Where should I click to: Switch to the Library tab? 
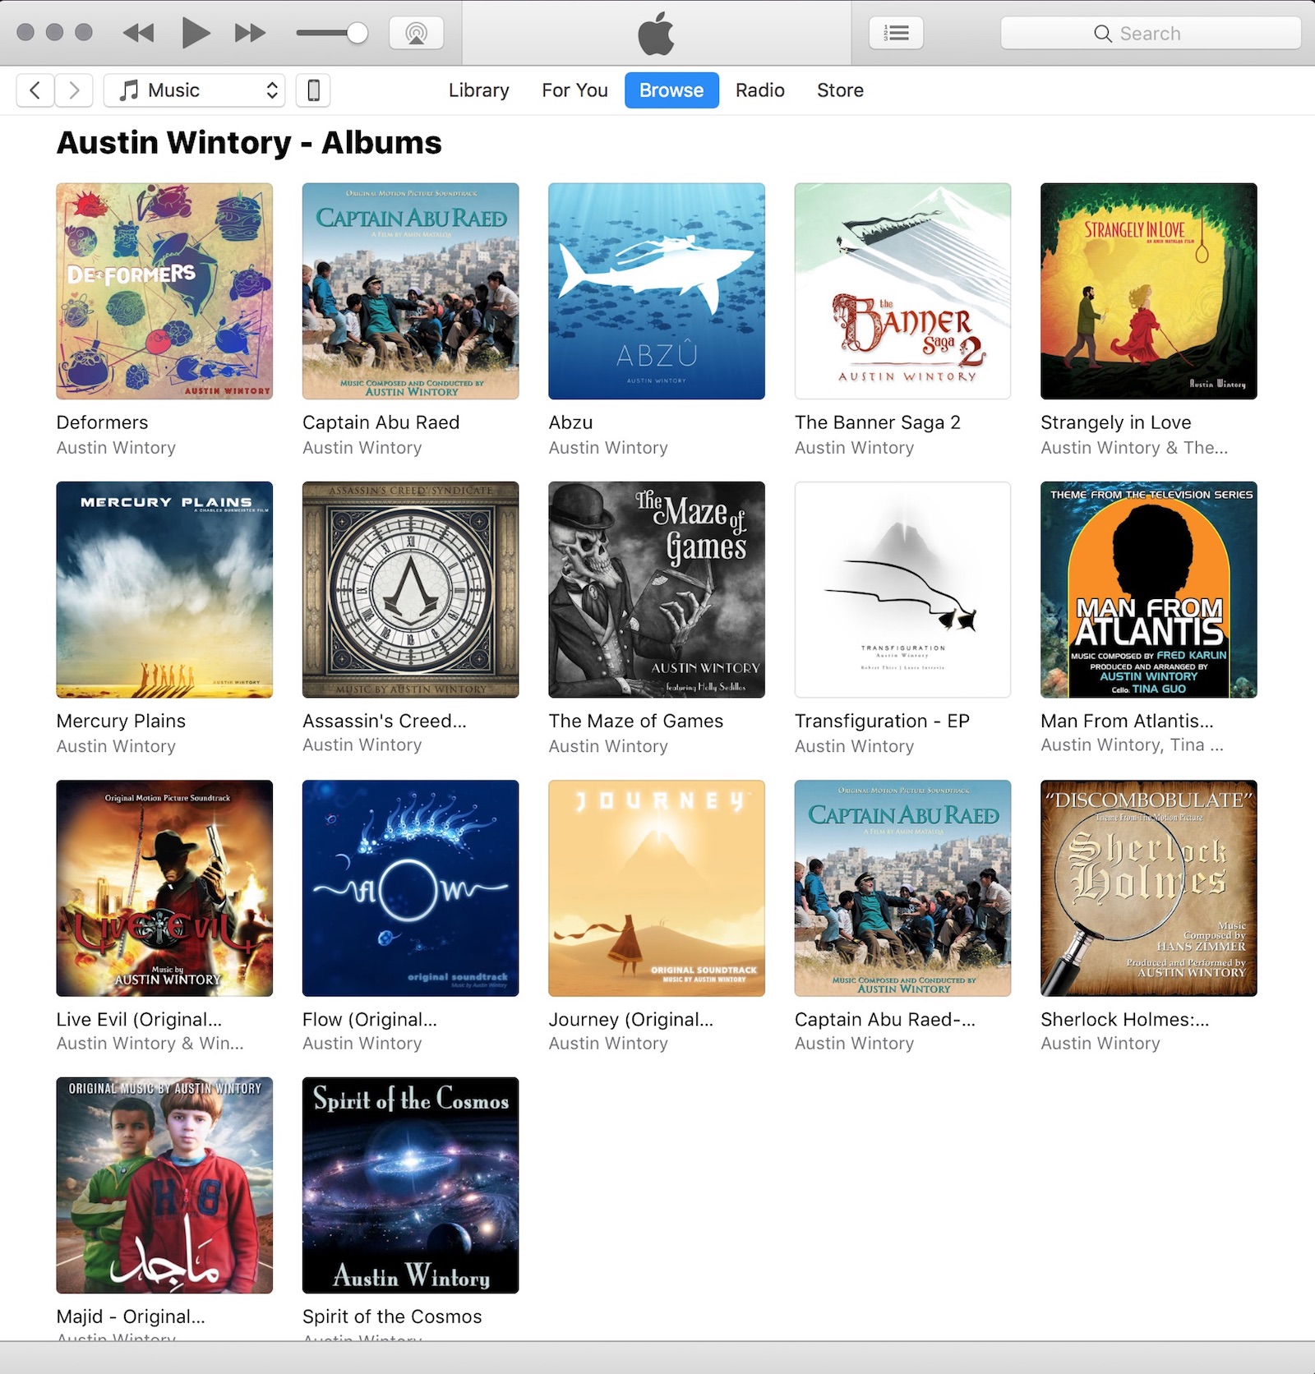click(478, 90)
